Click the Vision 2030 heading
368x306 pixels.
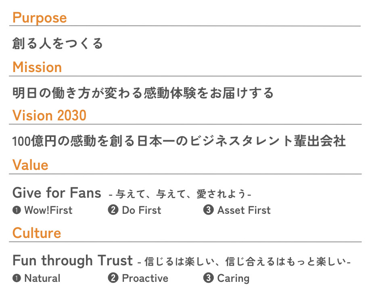pos(49,116)
